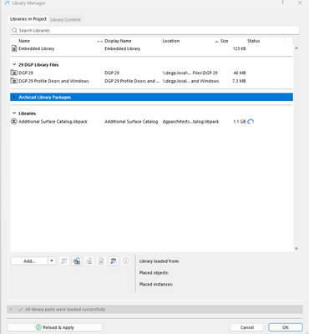Open the Add button dropdown arrow
309x334 pixels.
[x=52, y=261]
